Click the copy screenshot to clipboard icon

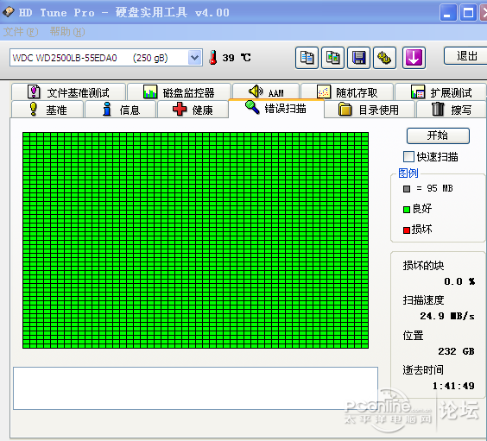tap(332, 58)
